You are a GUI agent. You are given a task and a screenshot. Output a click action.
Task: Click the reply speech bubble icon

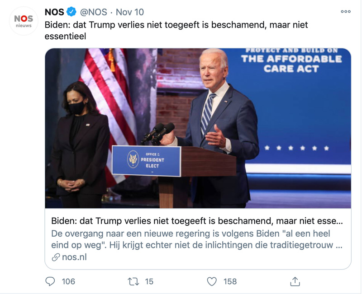tap(50, 281)
